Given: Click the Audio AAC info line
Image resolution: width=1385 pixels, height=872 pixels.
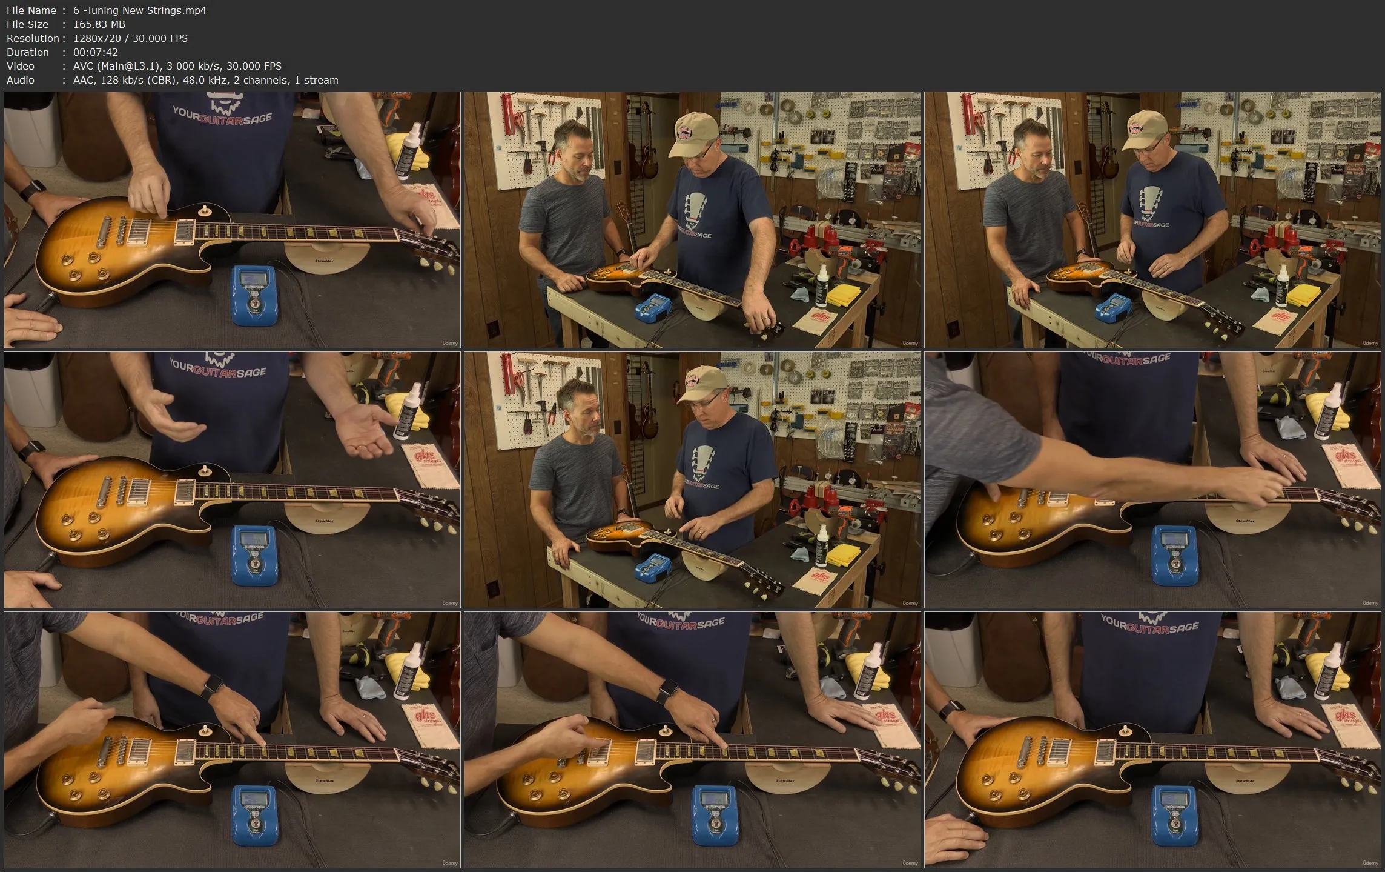Looking at the screenshot, I should click(205, 80).
